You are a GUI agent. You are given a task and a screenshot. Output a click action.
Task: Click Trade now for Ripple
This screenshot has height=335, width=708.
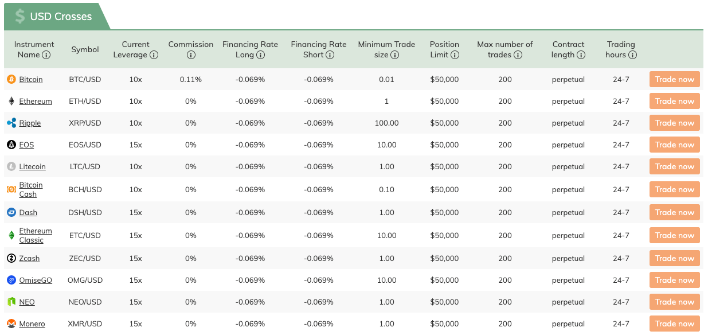[675, 123]
